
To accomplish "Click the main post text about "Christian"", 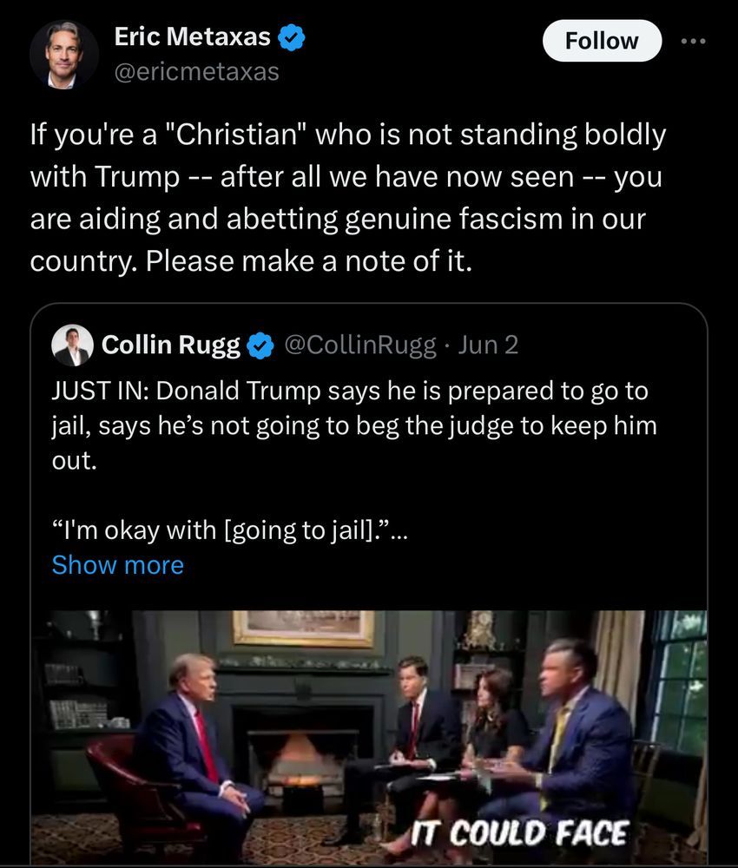I will 347,198.
